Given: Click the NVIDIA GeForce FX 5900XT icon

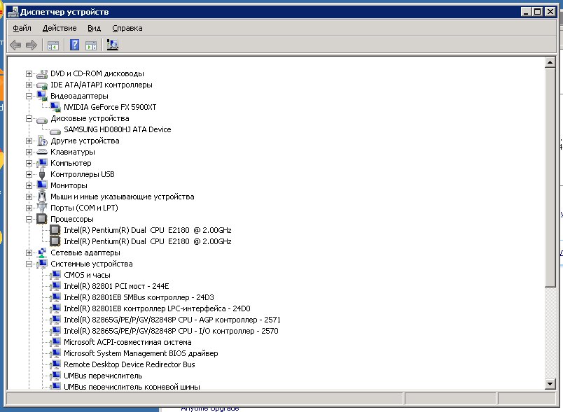Looking at the screenshot, I should coord(55,107).
